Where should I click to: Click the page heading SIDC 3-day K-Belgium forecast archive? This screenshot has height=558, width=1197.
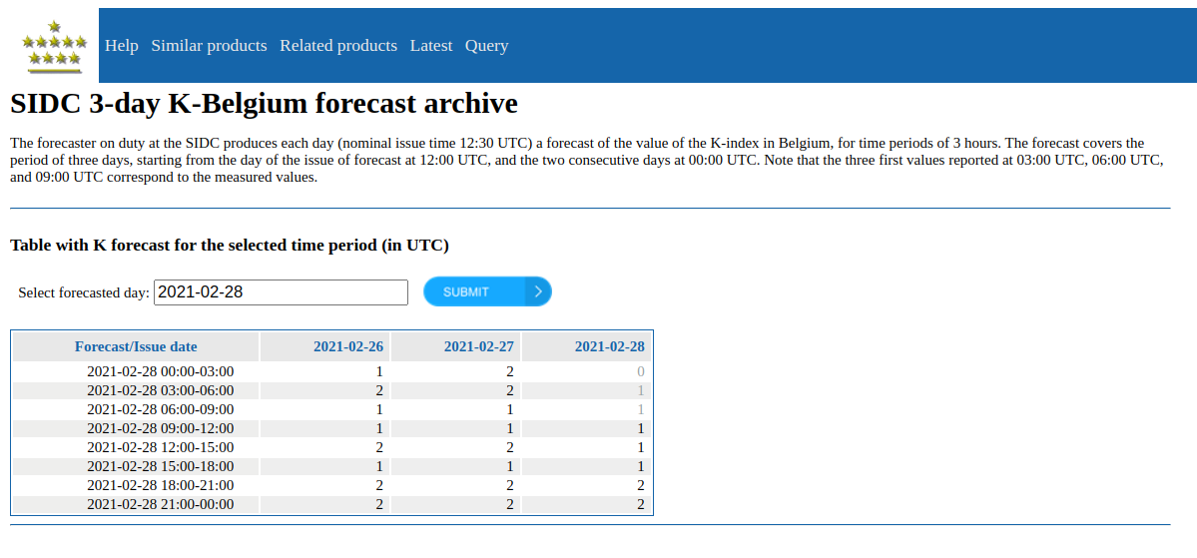pos(264,104)
